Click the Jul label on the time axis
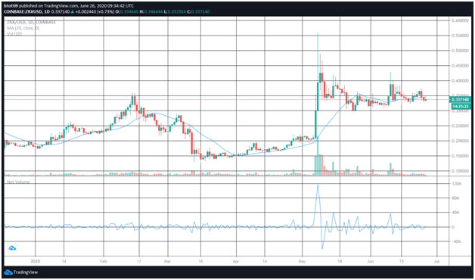The height and width of the screenshot is (280, 475). (436, 261)
